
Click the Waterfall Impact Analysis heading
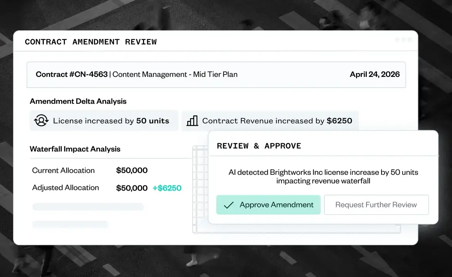(75, 149)
